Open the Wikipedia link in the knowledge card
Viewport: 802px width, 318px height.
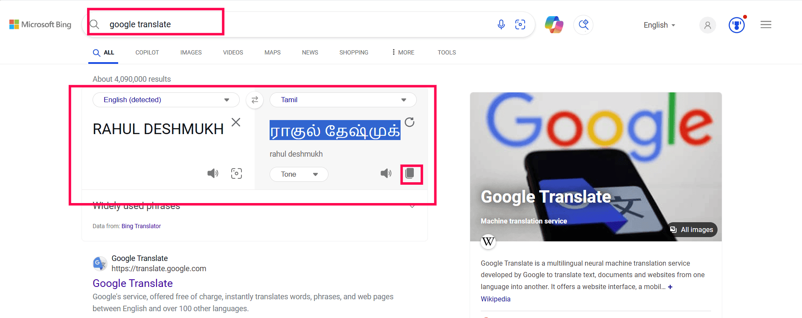pos(496,299)
